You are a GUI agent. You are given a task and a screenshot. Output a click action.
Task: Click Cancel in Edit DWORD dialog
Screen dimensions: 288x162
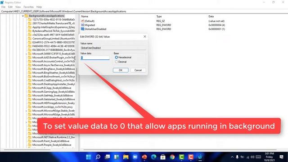click(x=138, y=70)
